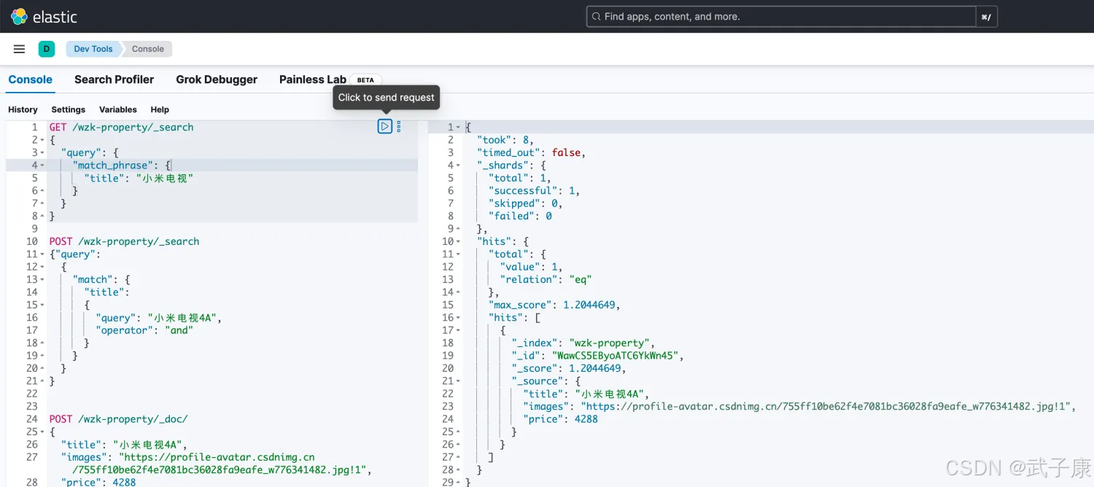Fold the _shards object in response line 4
The height and width of the screenshot is (487, 1094).
pyautogui.click(x=458, y=165)
